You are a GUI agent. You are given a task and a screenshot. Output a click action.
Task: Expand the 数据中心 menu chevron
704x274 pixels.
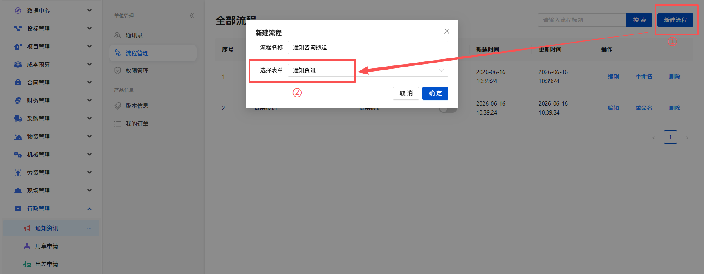coord(90,11)
